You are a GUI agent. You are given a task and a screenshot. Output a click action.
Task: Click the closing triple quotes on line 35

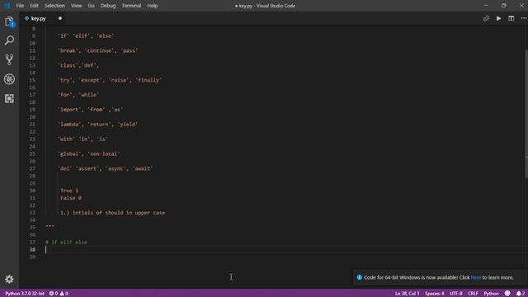(49, 227)
